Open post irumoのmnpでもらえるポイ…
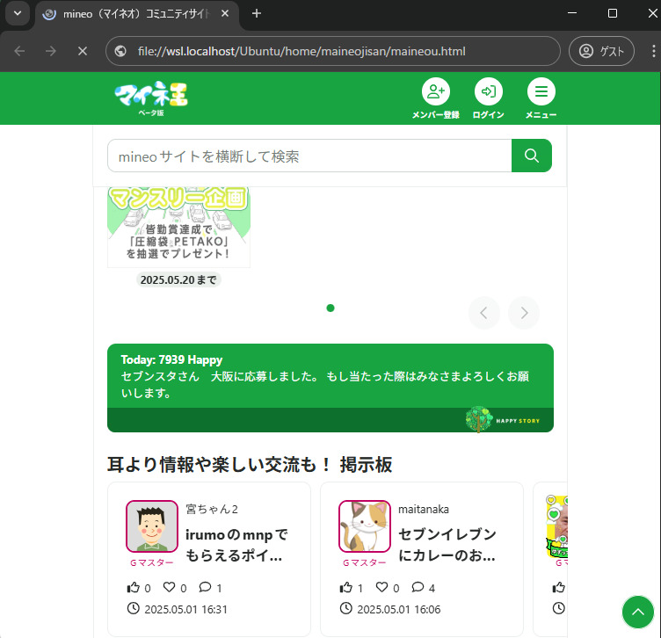Viewport: 661px width, 638px height. (x=236, y=545)
